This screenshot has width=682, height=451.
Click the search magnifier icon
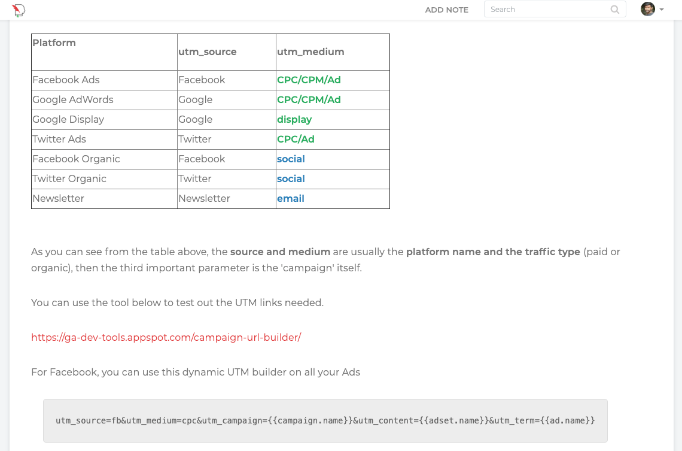pyautogui.click(x=614, y=10)
